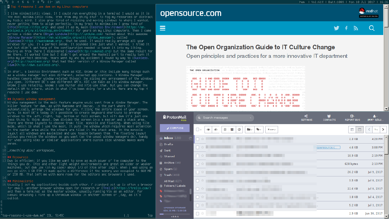Open the move-to-folder dropdown
The image size is (389, 219).
[250, 130]
